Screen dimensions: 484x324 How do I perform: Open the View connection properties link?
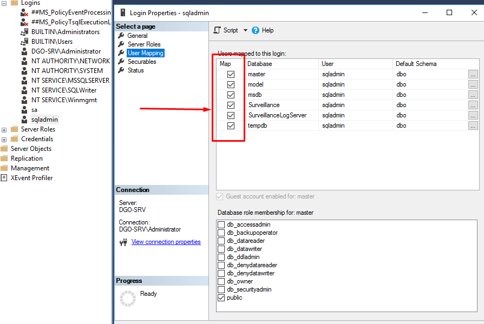coord(166,242)
